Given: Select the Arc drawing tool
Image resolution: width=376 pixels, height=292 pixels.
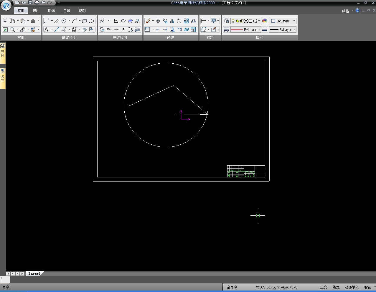Looking at the screenshot, I should [74, 21].
